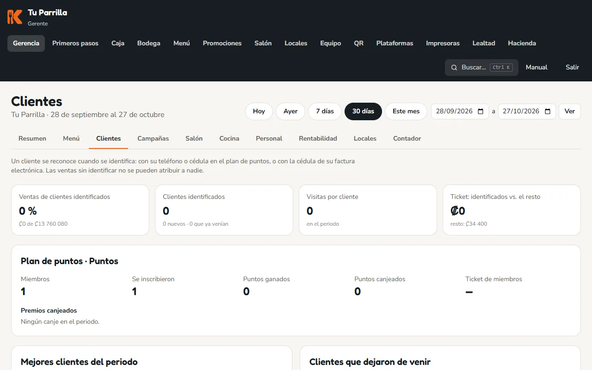Open the Cocina tab
This screenshot has width=592, height=370.
[229, 139]
